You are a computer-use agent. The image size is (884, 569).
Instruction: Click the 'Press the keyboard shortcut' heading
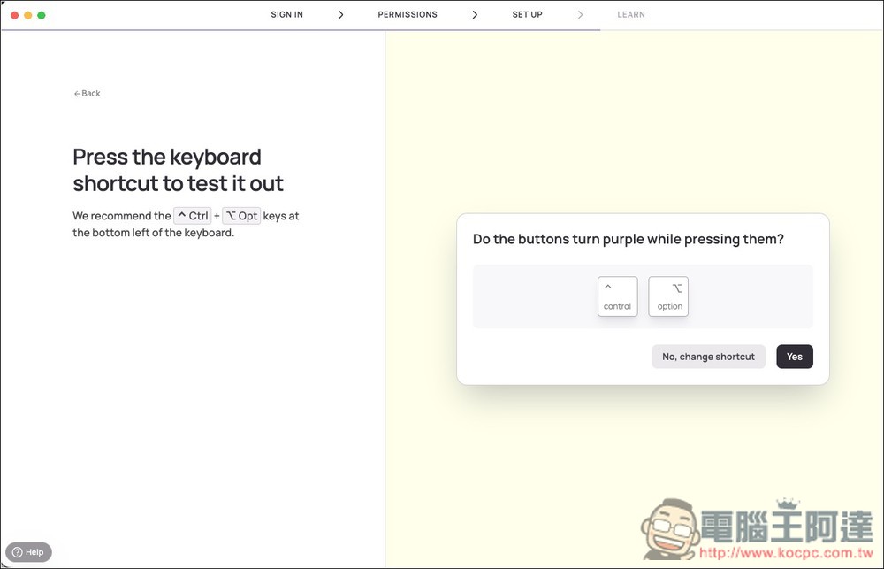coord(178,170)
